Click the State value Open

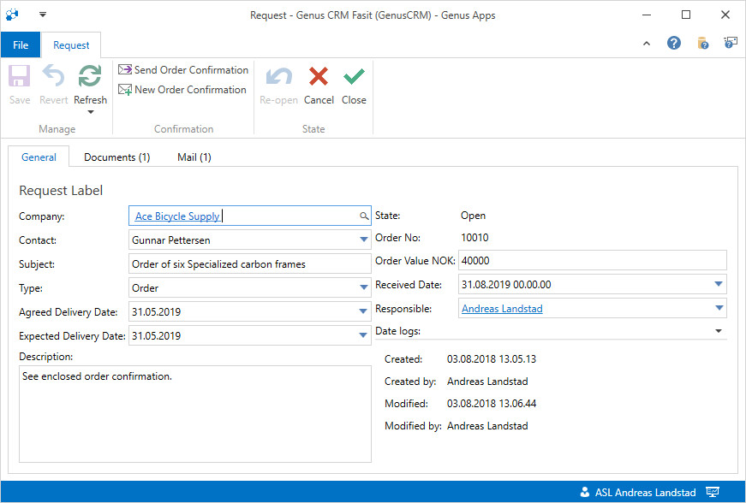point(473,216)
